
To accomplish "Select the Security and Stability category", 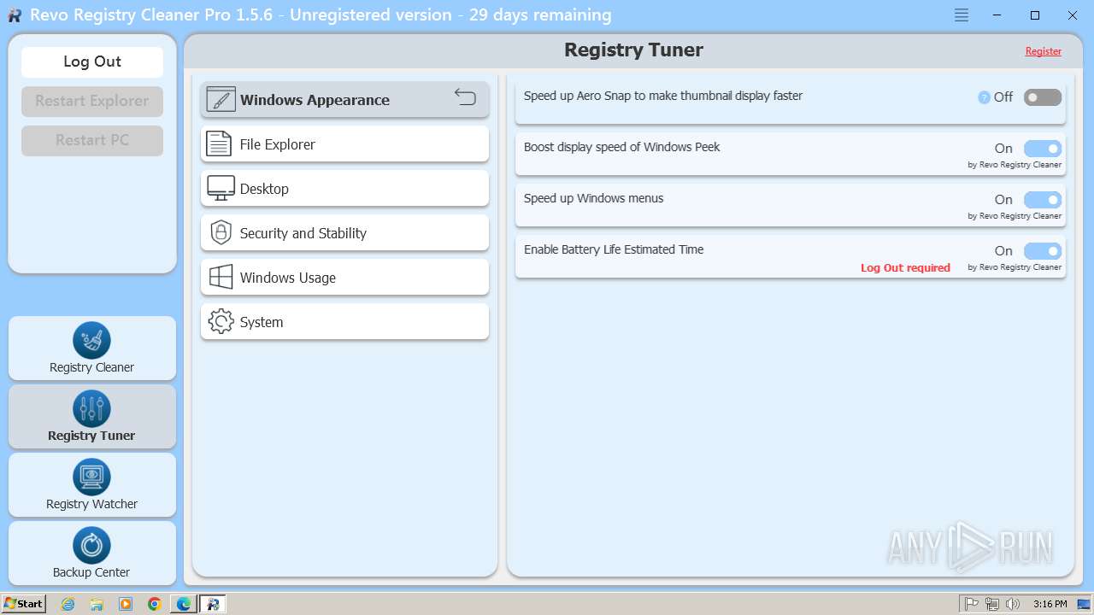I will (x=345, y=233).
